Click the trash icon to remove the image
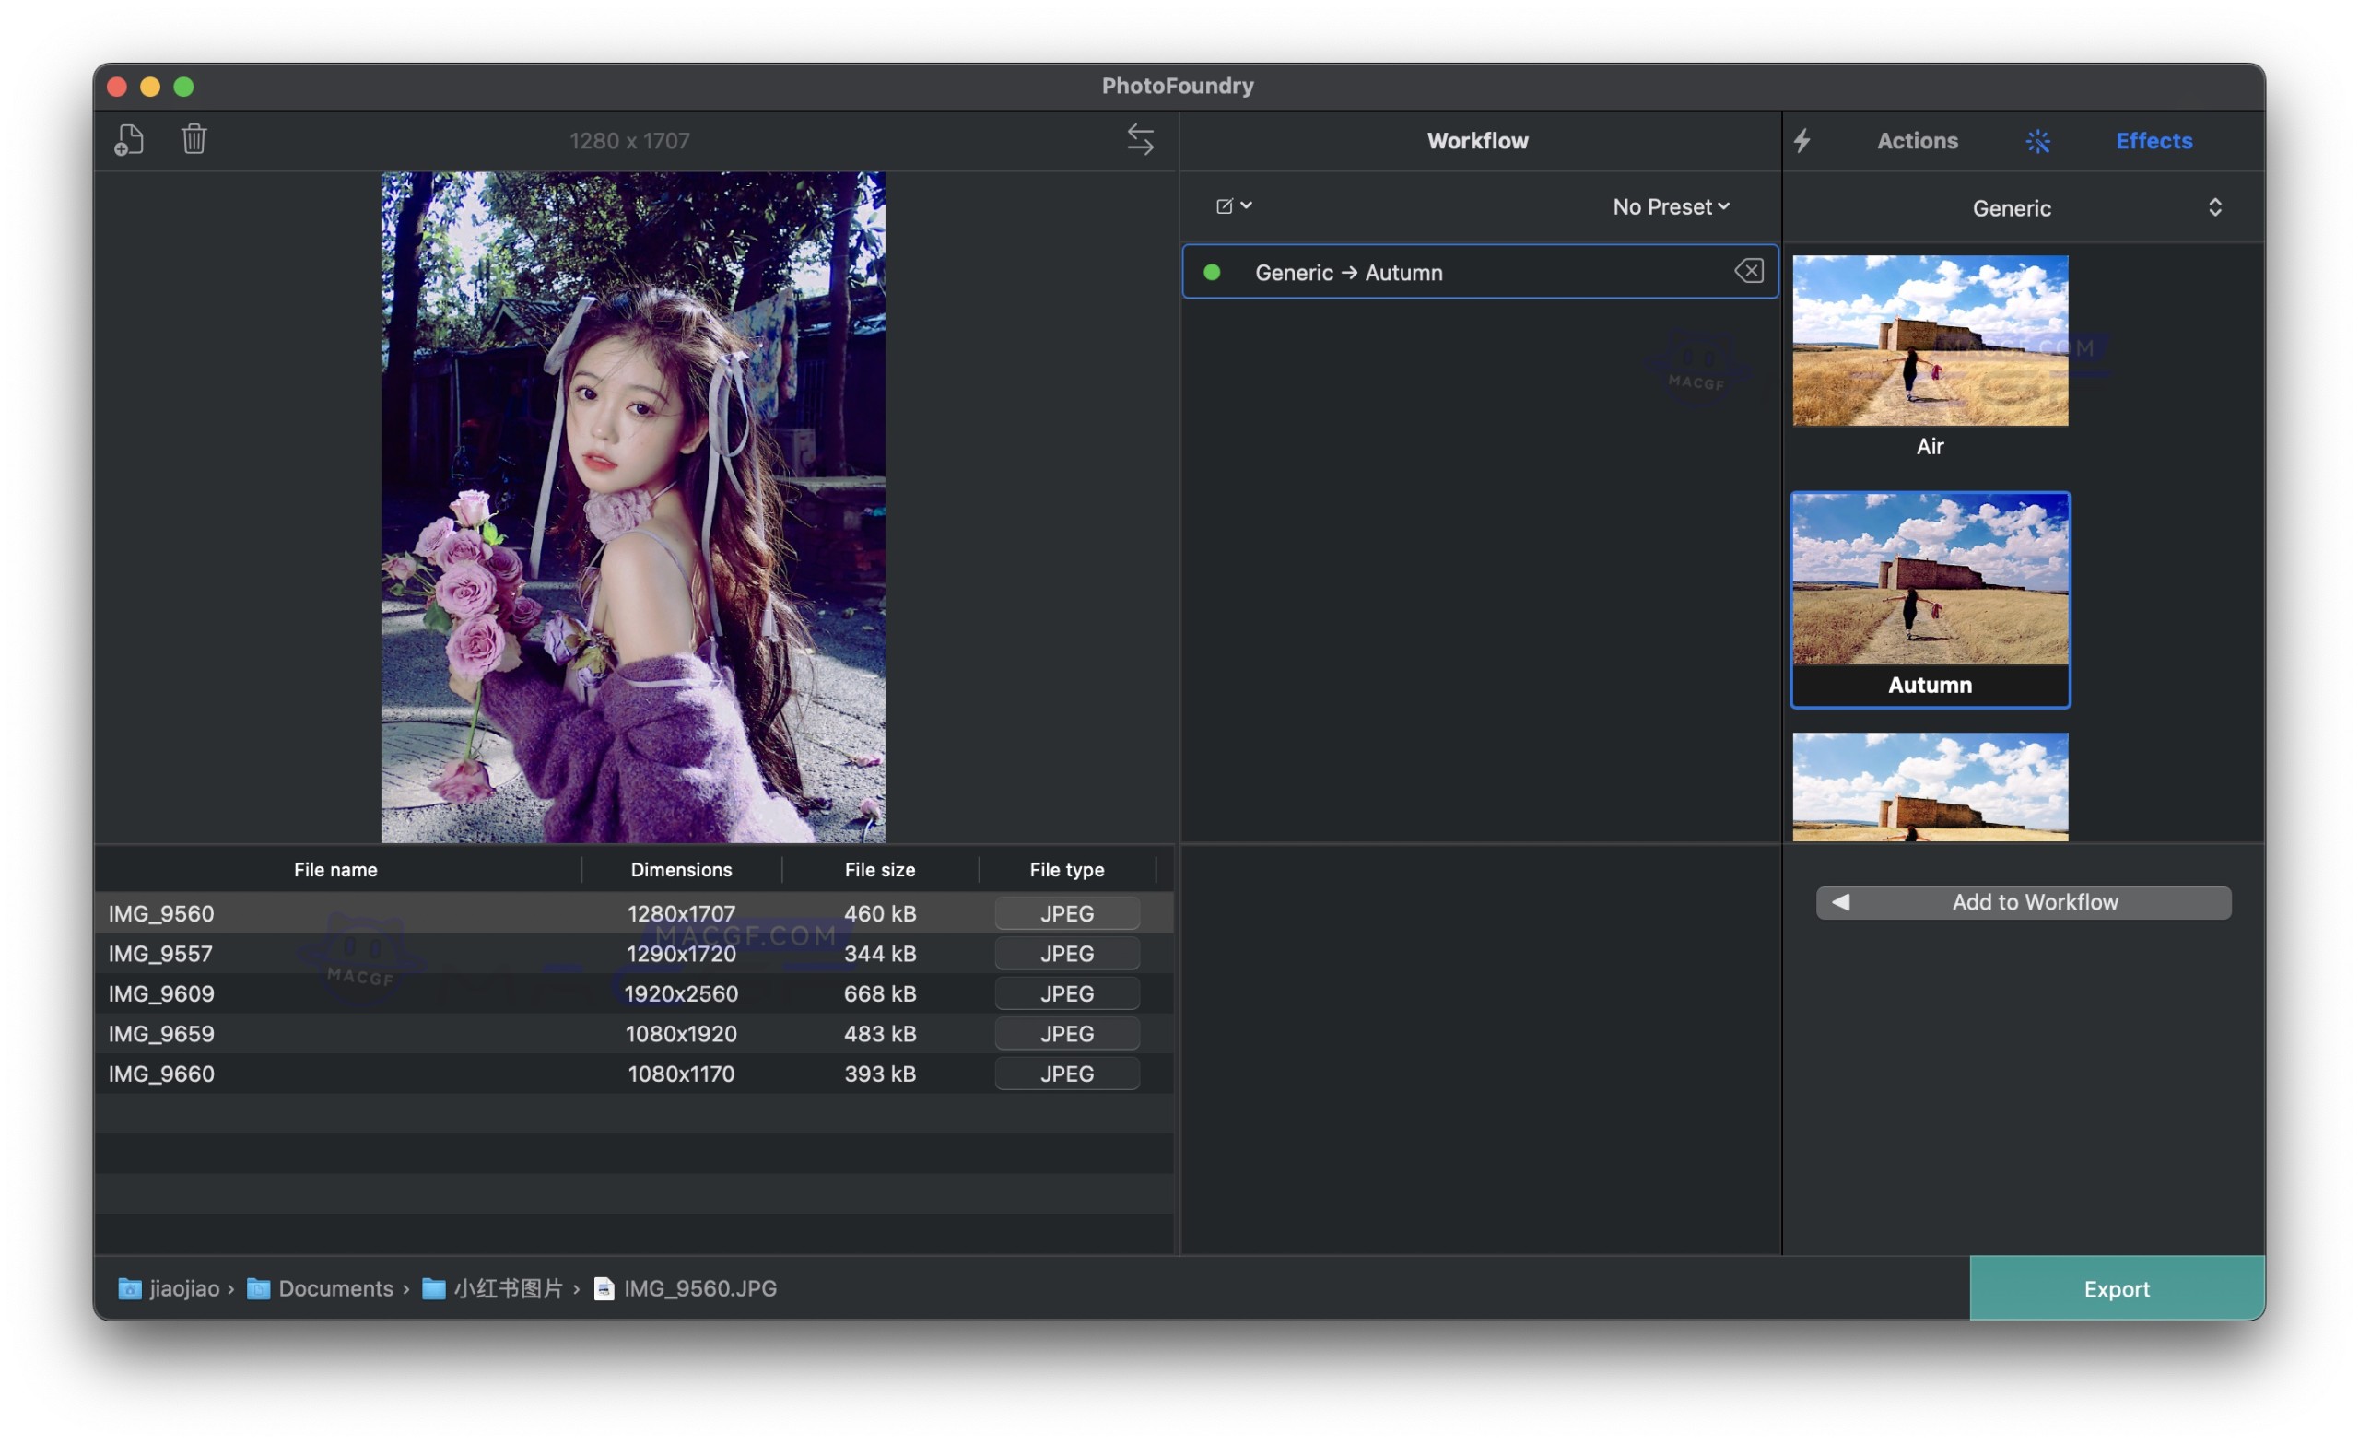 194,140
